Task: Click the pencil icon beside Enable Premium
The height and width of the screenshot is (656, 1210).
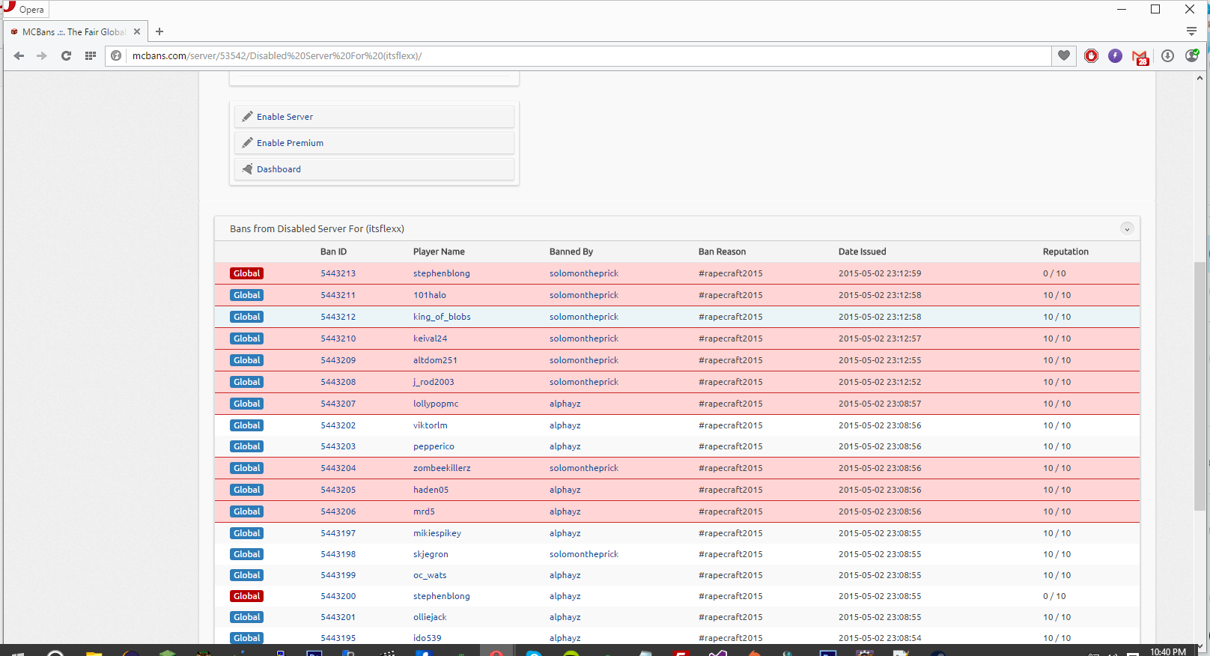Action: (x=247, y=142)
